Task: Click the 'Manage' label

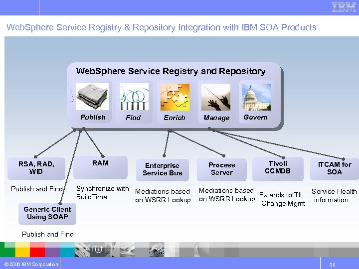Action: click(x=216, y=118)
